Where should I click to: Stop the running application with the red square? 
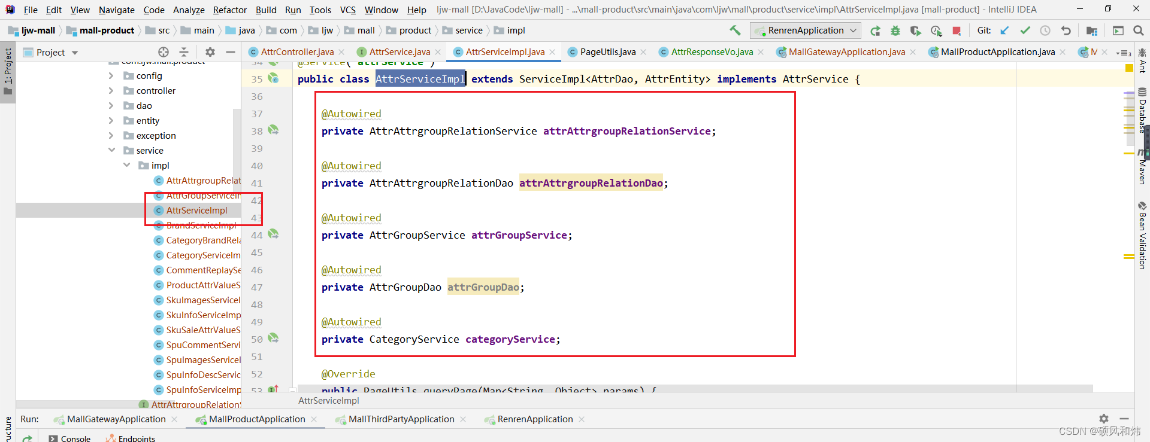(957, 31)
